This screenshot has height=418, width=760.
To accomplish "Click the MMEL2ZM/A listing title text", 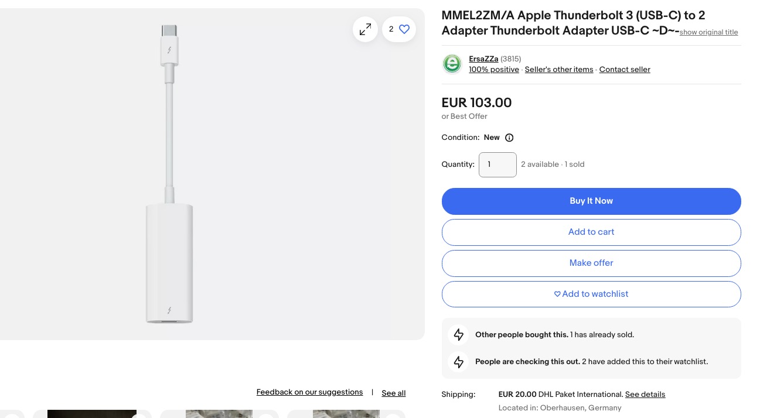I will pos(572,16).
